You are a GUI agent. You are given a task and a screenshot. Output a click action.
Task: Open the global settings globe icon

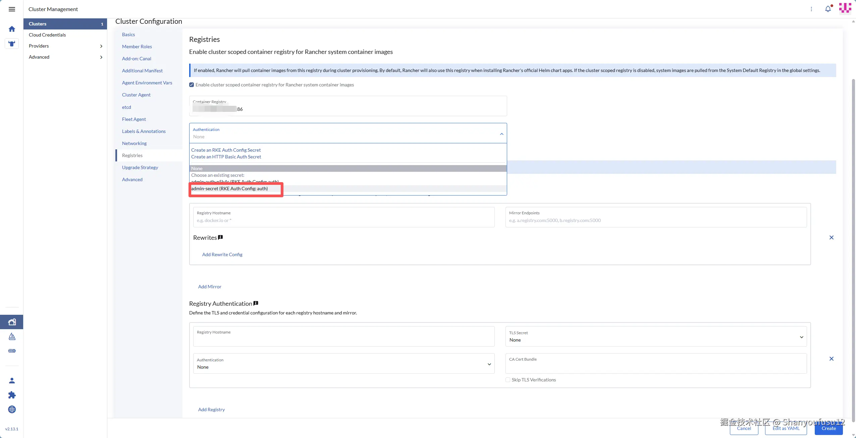[12, 409]
